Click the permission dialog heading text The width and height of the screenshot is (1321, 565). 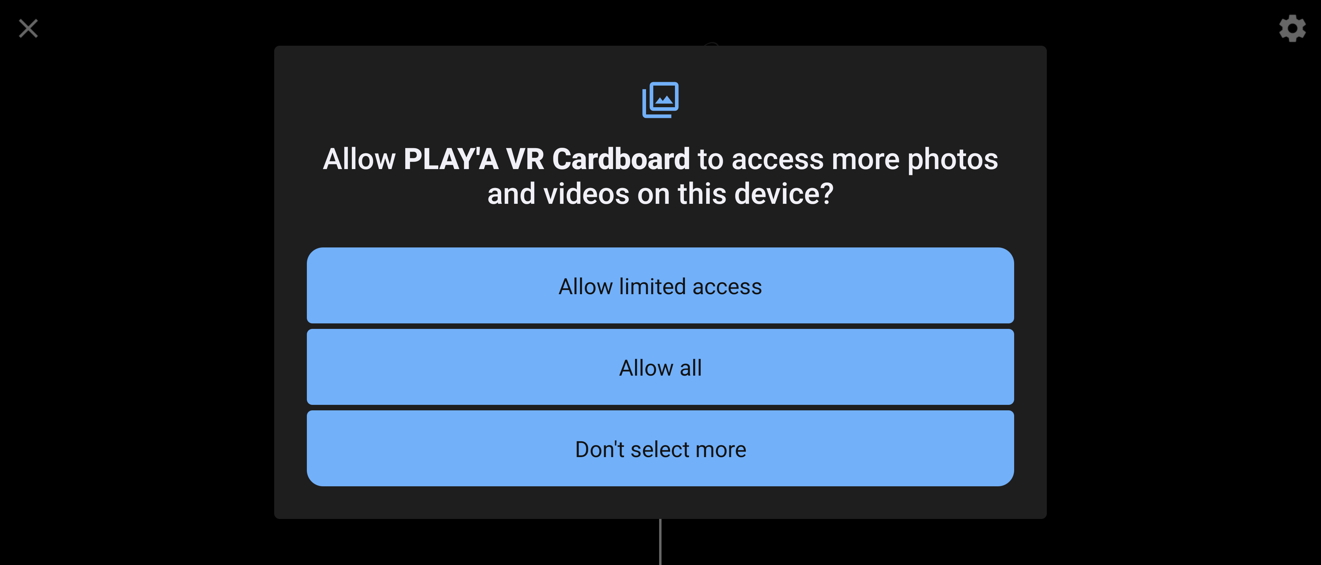pos(660,176)
